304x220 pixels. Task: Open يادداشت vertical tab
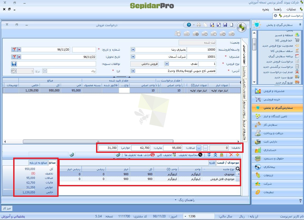point(245,72)
